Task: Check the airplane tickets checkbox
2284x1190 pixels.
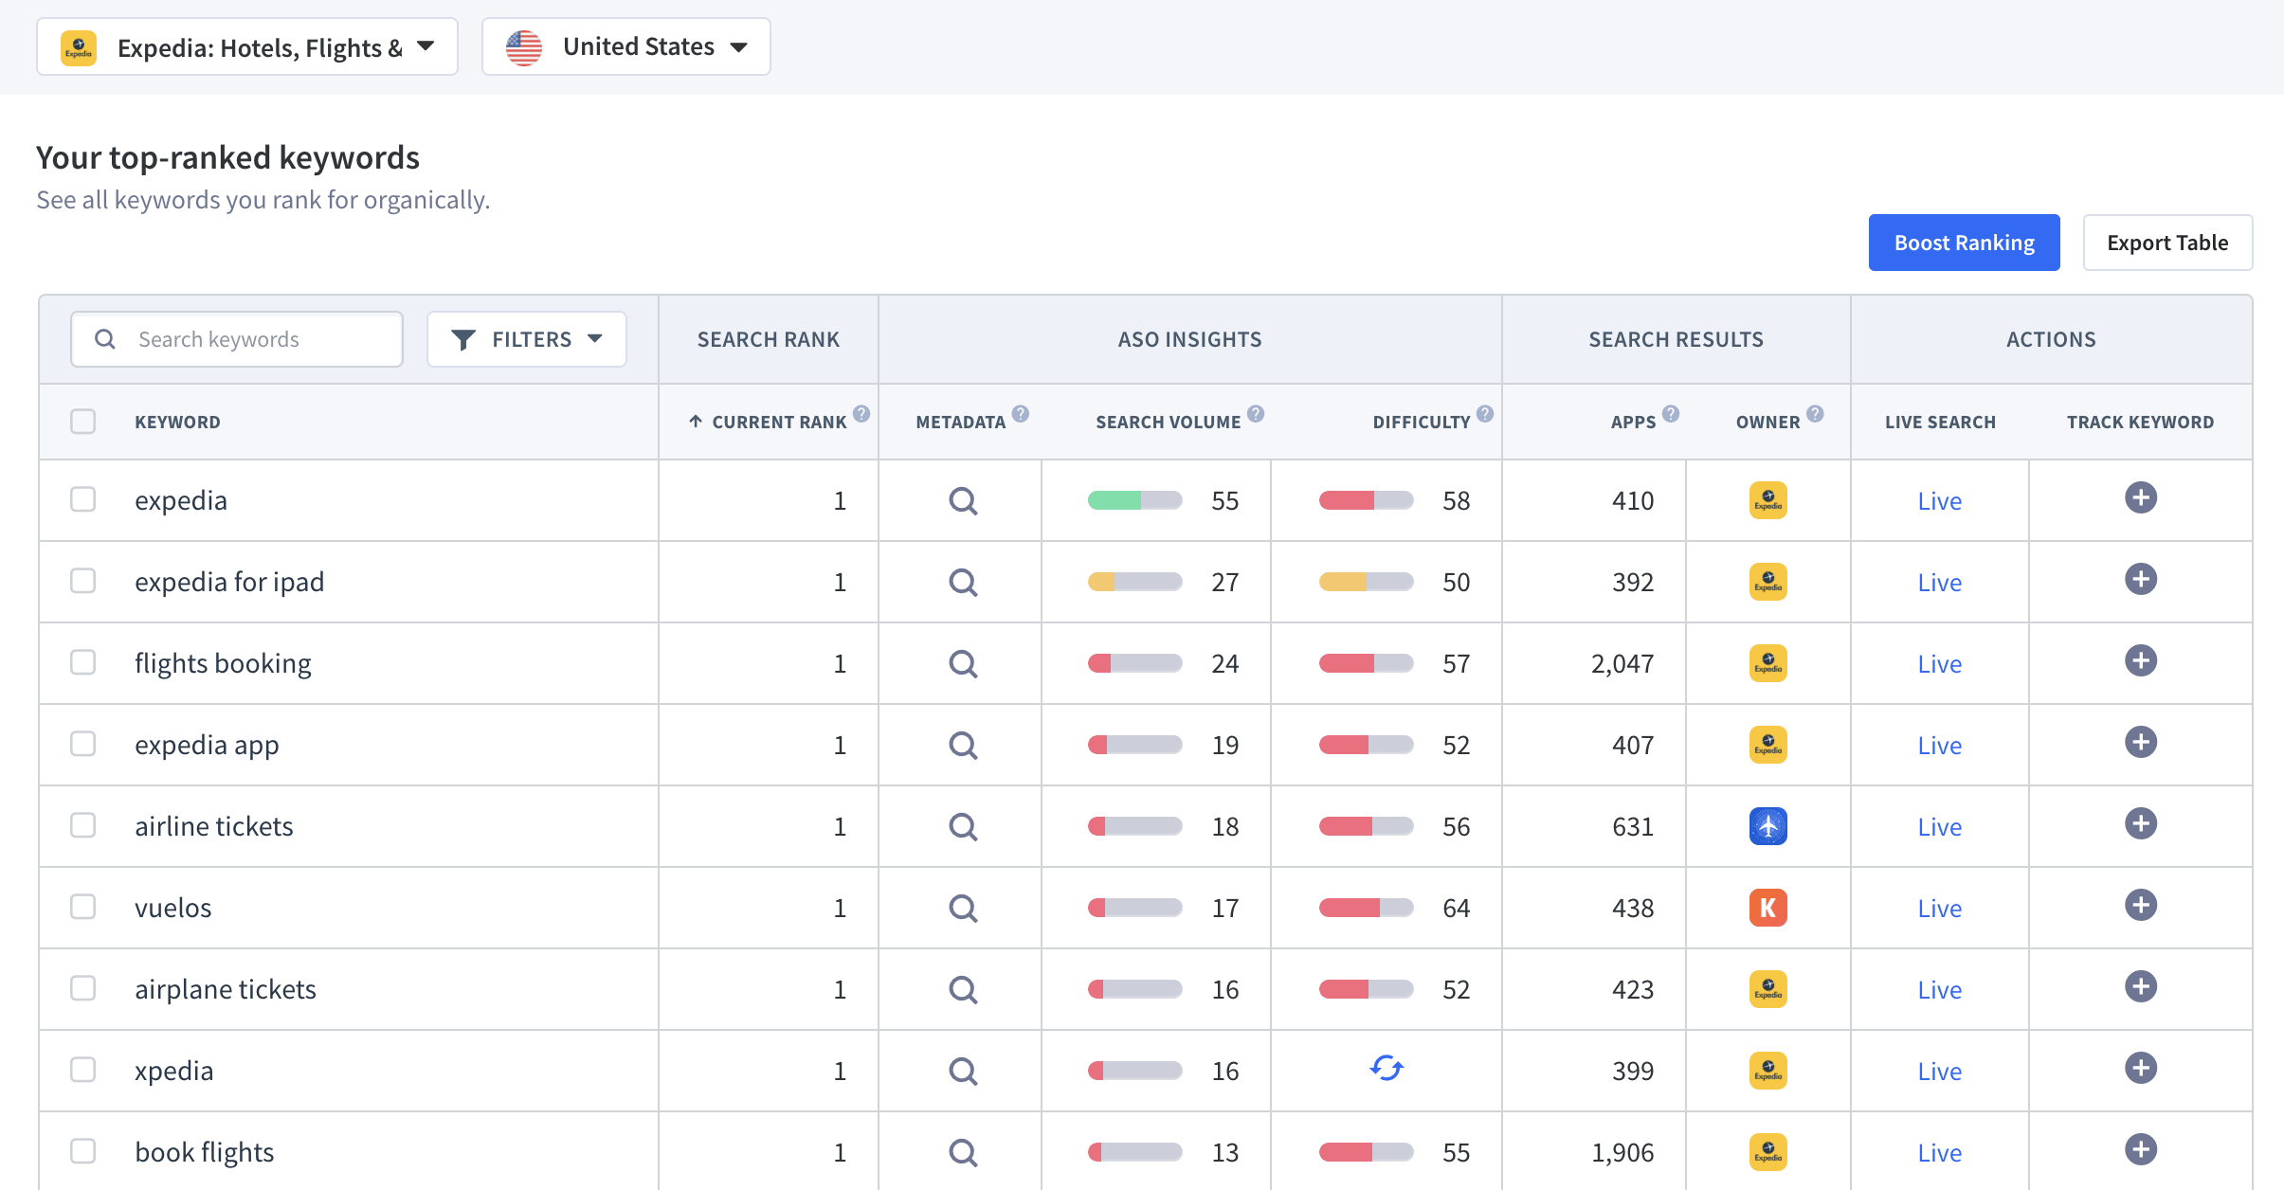Action: click(83, 988)
